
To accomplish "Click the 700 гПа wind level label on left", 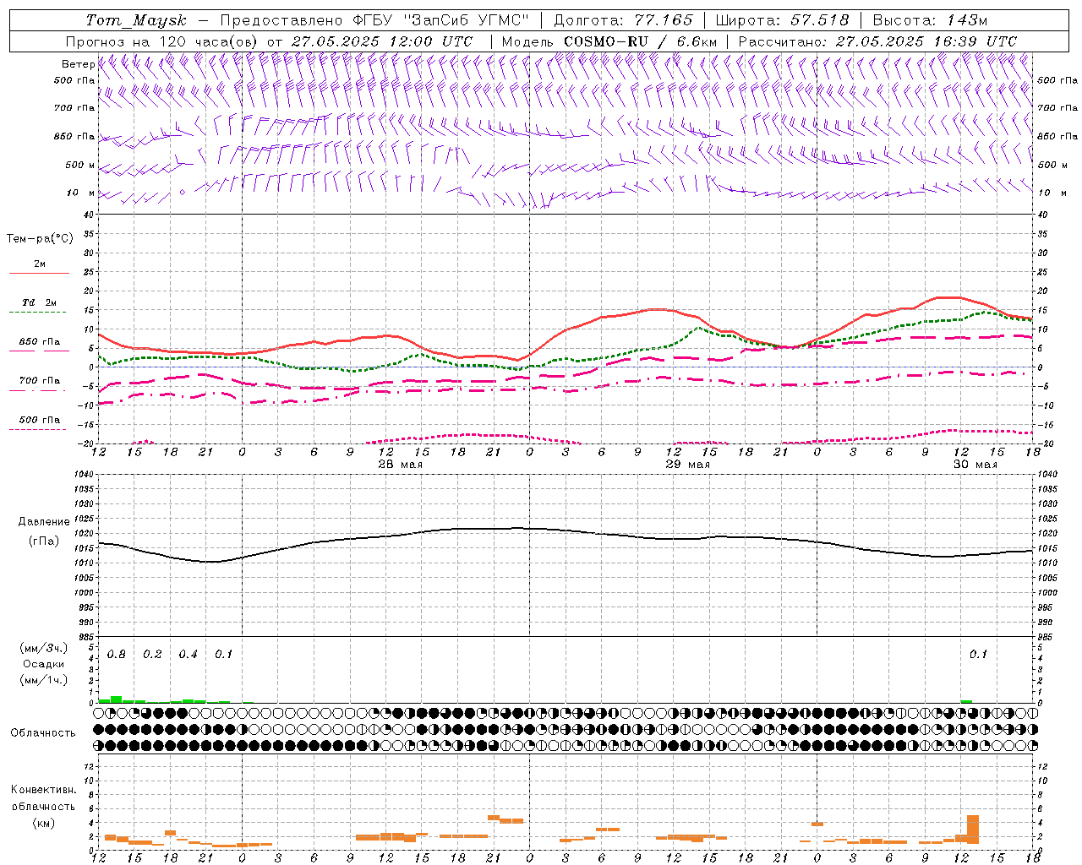I will point(74,108).
